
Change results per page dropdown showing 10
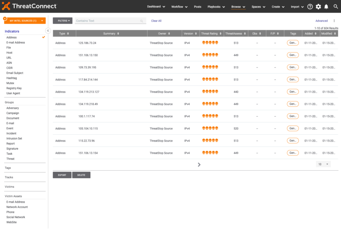[x=323, y=164]
